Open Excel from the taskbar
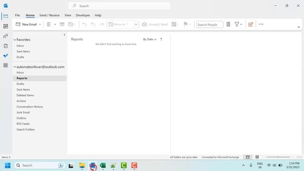The image size is (304, 171). pyautogui.click(x=103, y=165)
